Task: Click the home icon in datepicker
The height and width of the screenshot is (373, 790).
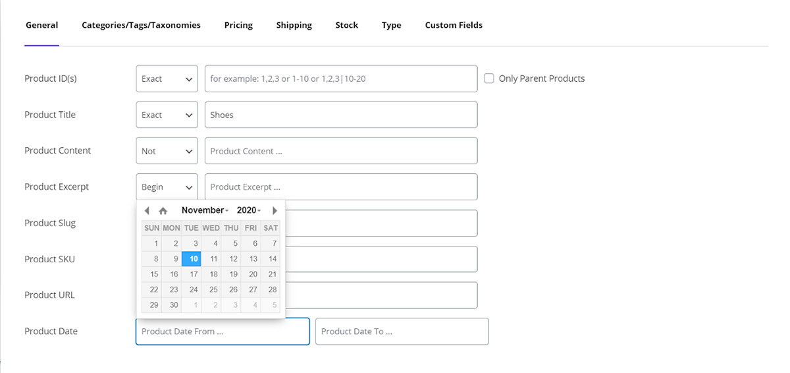Action: (163, 210)
